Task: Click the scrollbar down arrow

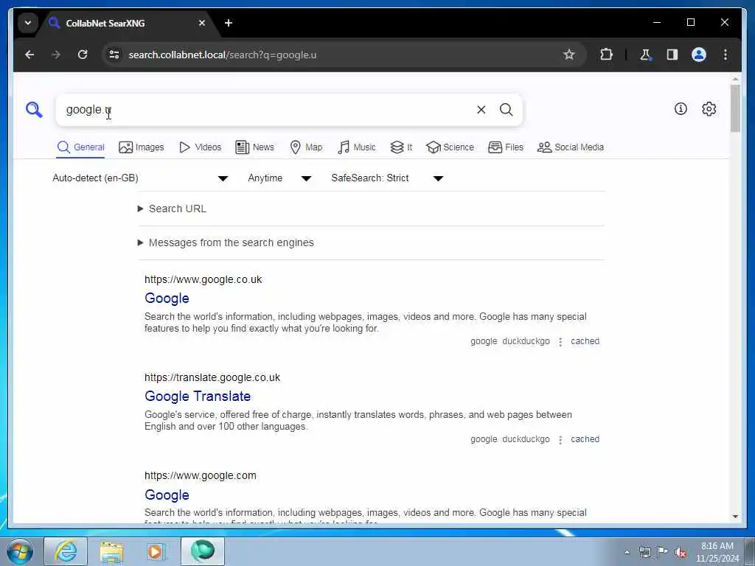Action: pos(735,517)
